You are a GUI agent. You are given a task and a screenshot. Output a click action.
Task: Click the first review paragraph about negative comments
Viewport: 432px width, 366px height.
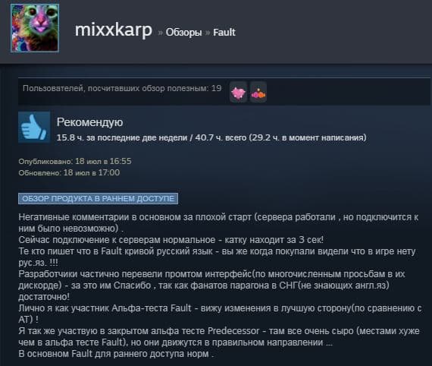[218, 222]
